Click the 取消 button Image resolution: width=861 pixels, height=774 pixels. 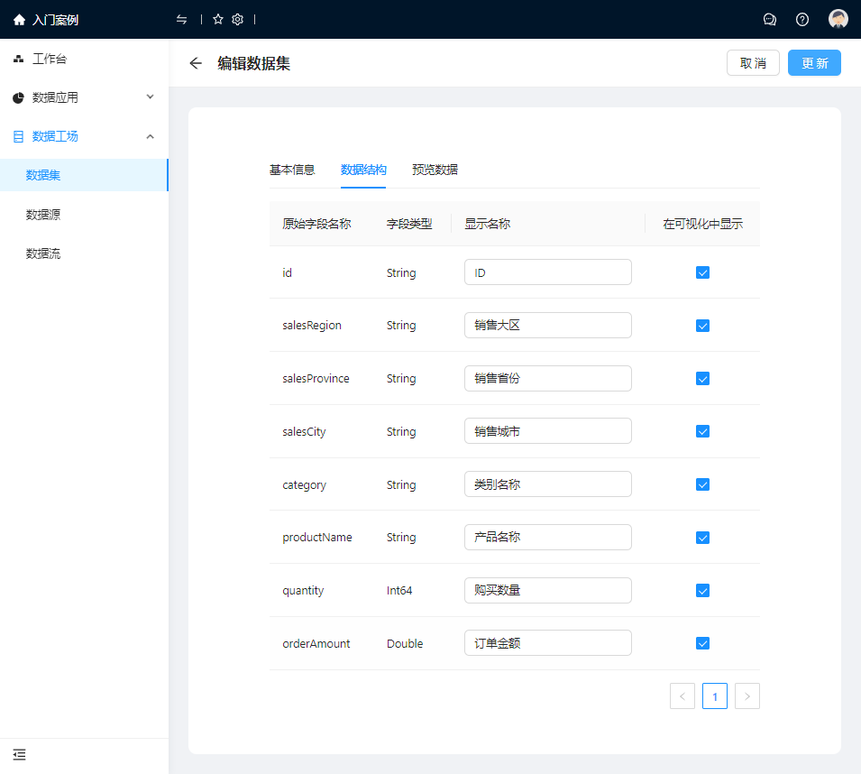coord(753,63)
